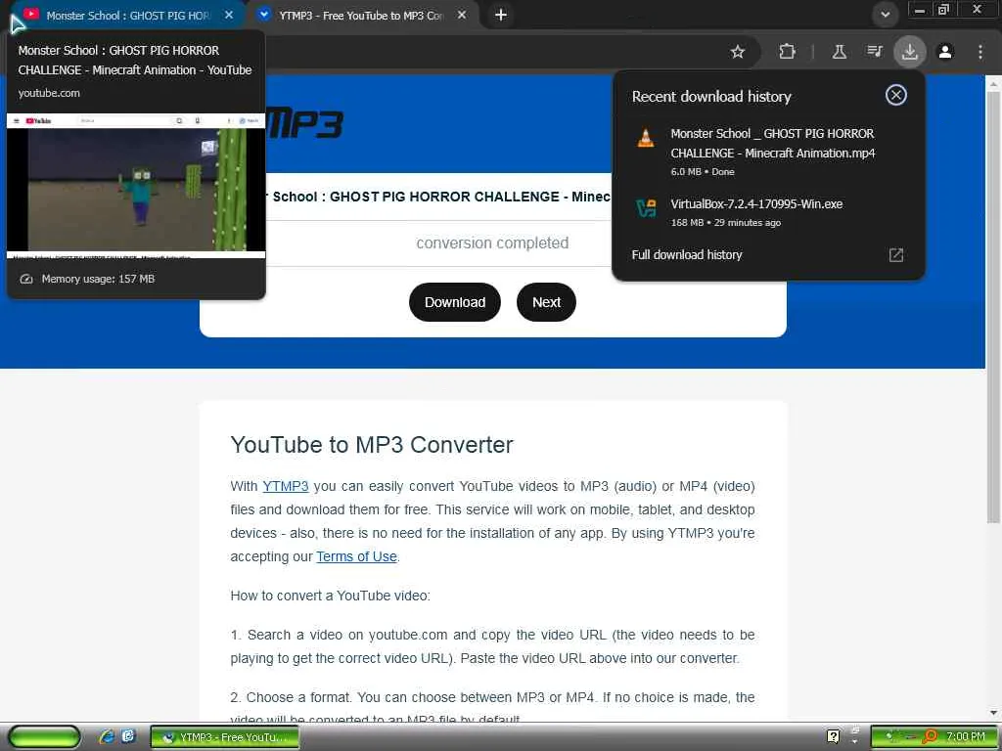This screenshot has width=1002, height=751.
Task: Click the "Recent download history" heading
Action: [711, 97]
